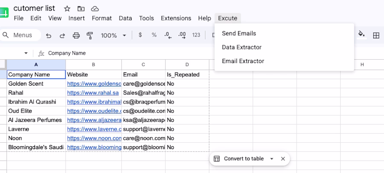Search the Menus box
The height and width of the screenshot is (173, 384).
point(20,35)
